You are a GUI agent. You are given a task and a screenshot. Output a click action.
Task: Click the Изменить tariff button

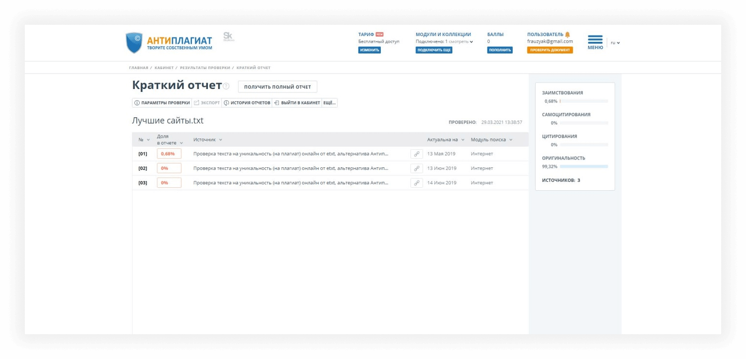coord(369,50)
